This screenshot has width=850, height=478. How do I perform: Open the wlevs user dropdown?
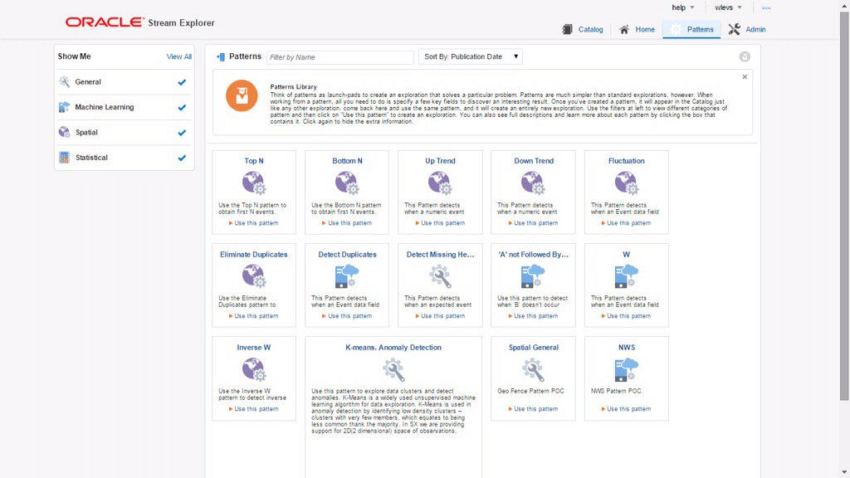[728, 7]
